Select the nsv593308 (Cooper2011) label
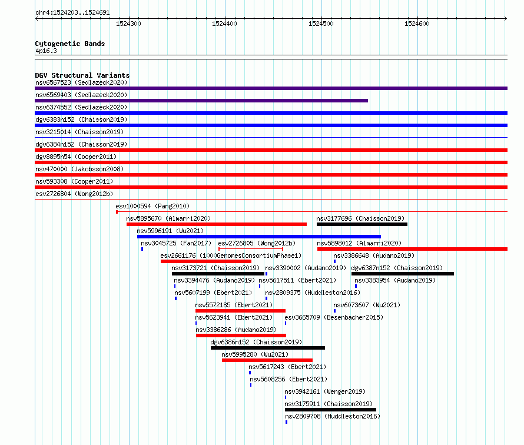Screen dimensions: 524x445 [x=74, y=181]
